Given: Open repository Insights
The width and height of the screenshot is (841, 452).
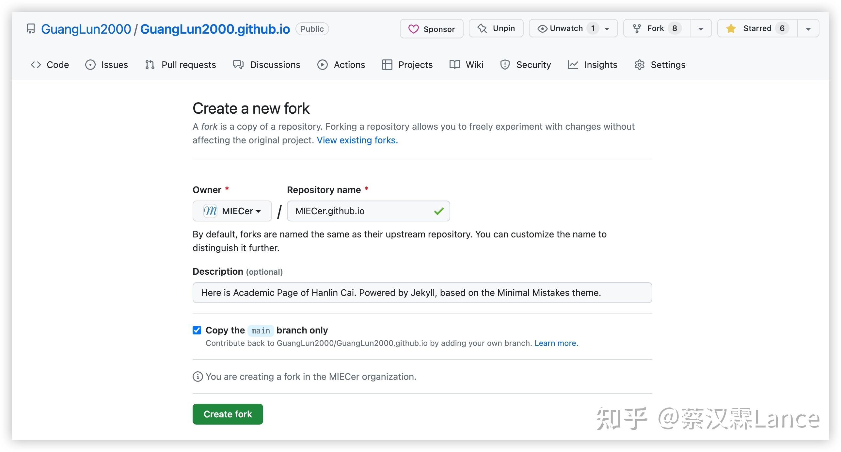Looking at the screenshot, I should click(x=593, y=65).
